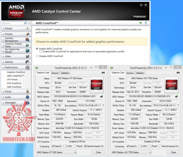Click the Information icon in sidebar
Viewport: 183px width, 157px height.
[x=27, y=103]
